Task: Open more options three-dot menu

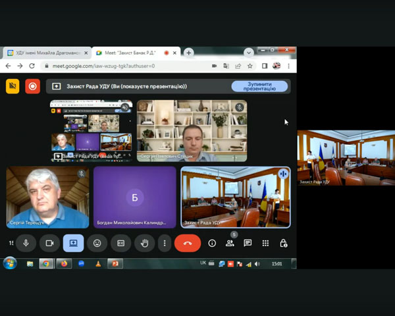Action: (165, 243)
